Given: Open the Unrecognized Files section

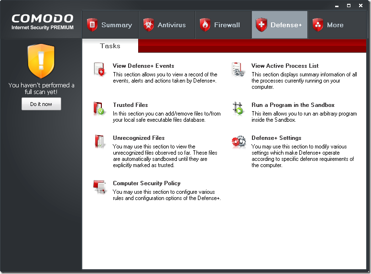Looking at the screenshot, I should 139,137.
